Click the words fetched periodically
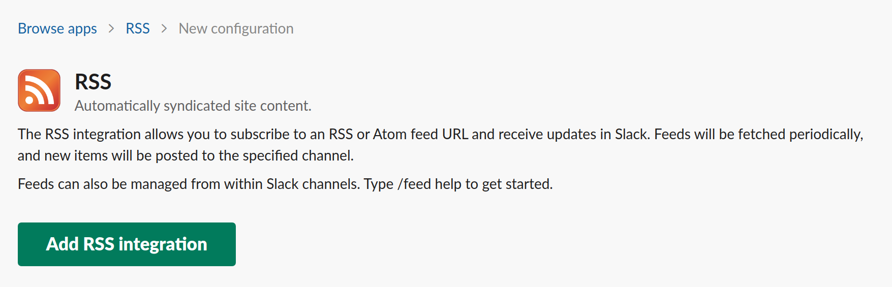This screenshot has width=892, height=287. pyautogui.click(x=801, y=134)
